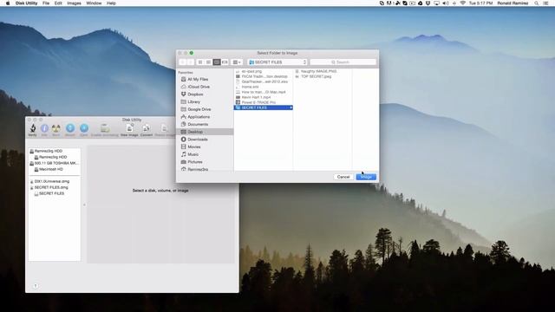Click the help button in Disk Utility
This screenshot has height=312, width=555.
[x=36, y=286]
